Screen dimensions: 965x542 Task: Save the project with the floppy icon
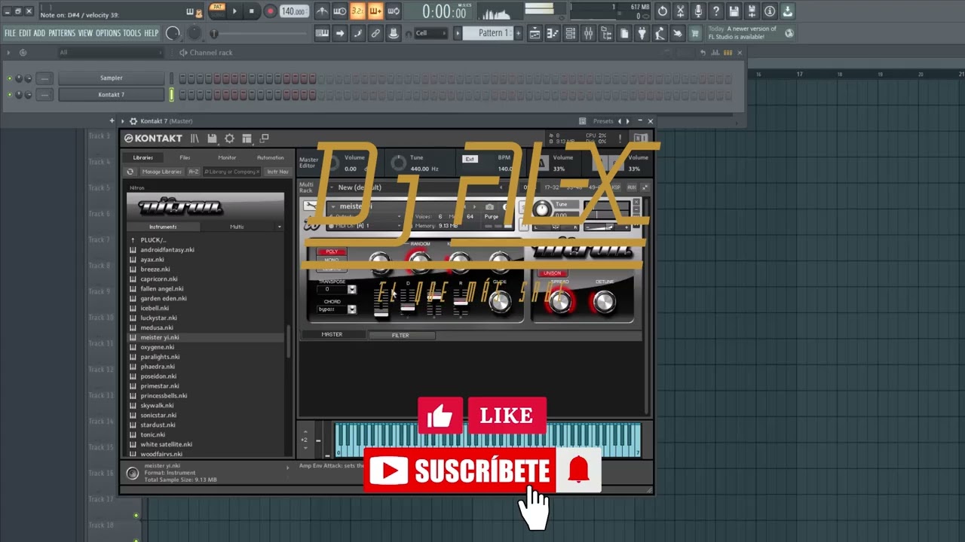point(734,11)
